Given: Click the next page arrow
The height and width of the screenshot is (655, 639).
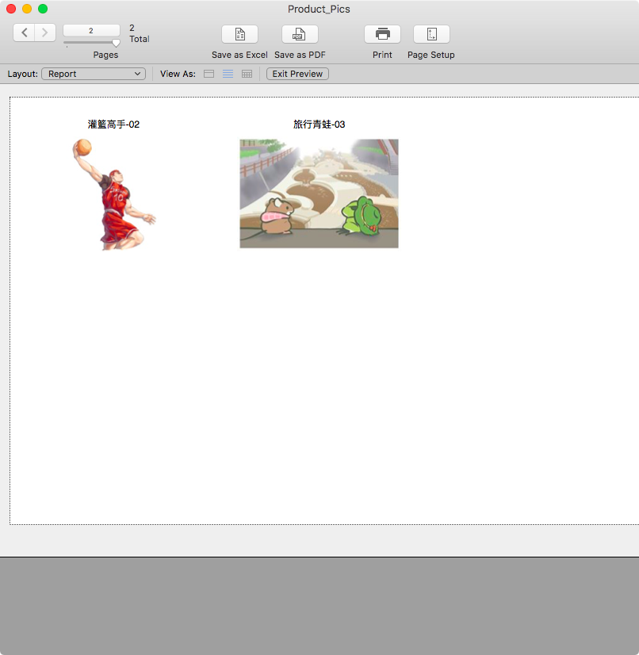Looking at the screenshot, I should [x=45, y=33].
